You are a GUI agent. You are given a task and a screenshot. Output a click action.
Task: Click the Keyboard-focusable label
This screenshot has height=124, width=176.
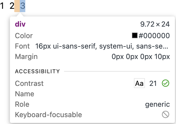tap(48, 115)
